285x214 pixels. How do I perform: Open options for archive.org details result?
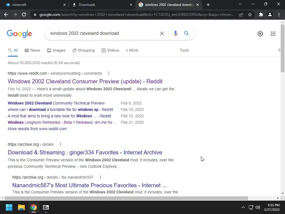pos(60,144)
